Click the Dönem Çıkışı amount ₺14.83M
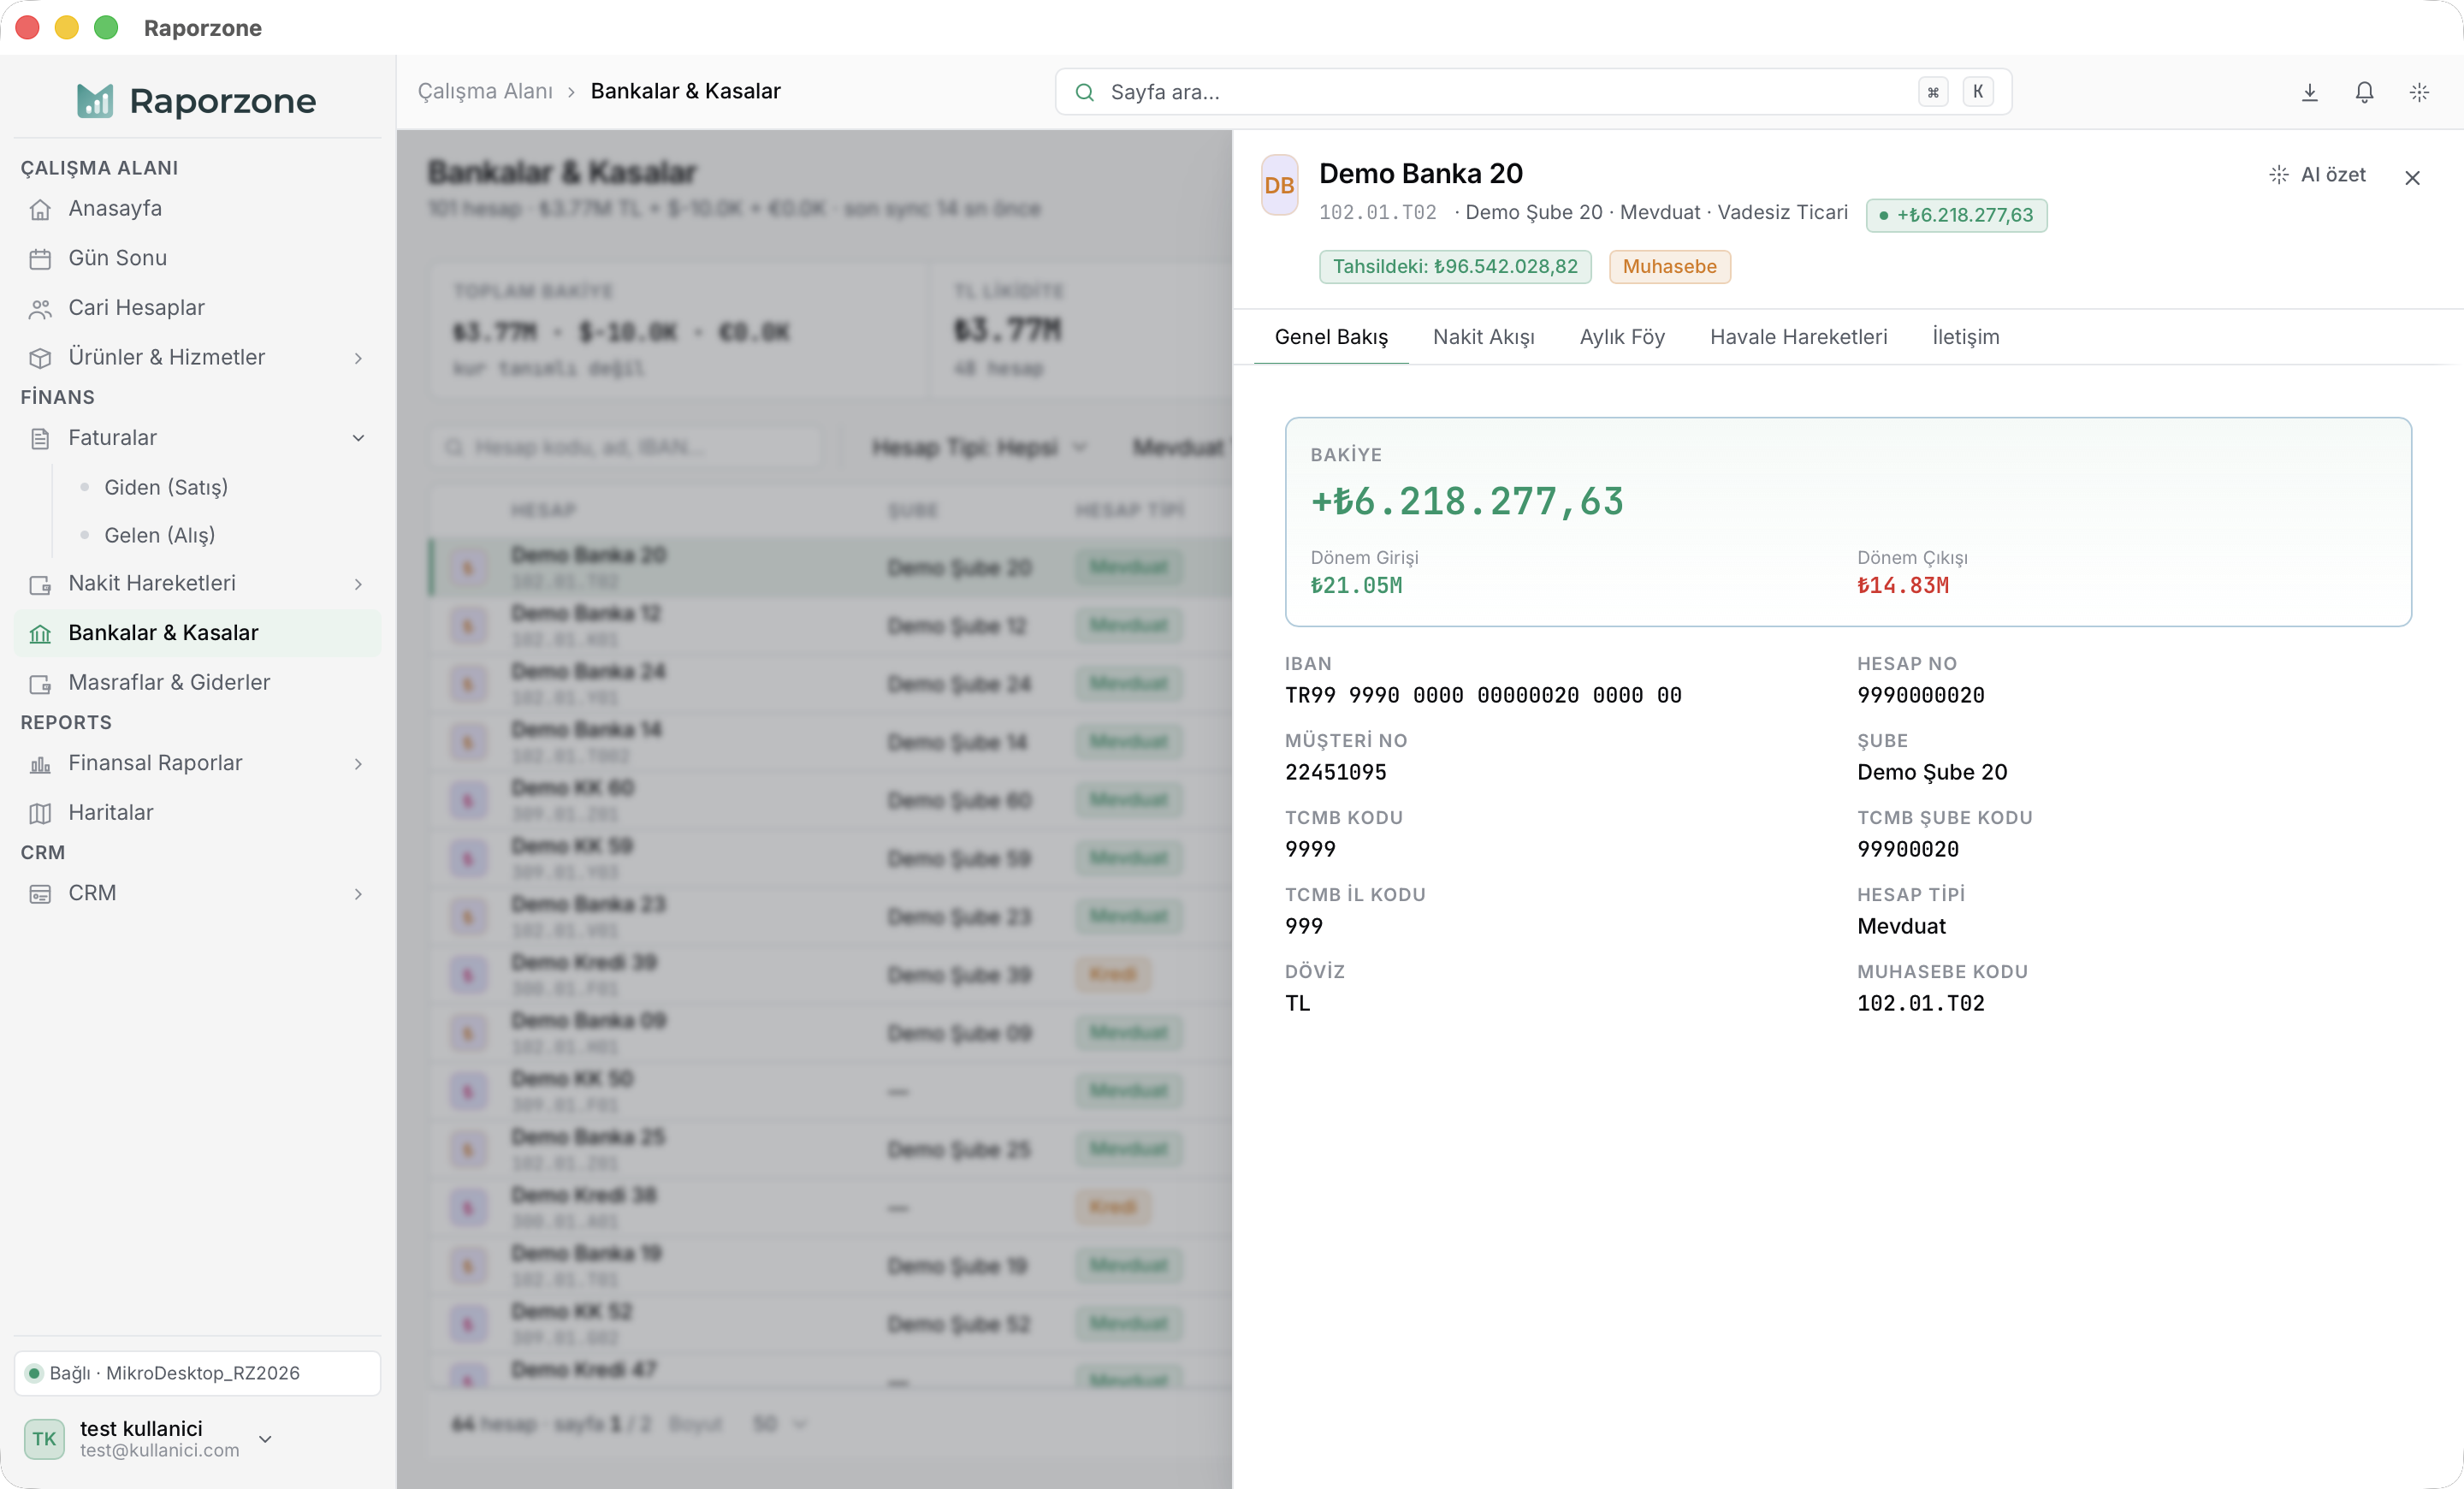This screenshot has height=1489, width=2464. click(x=1902, y=585)
